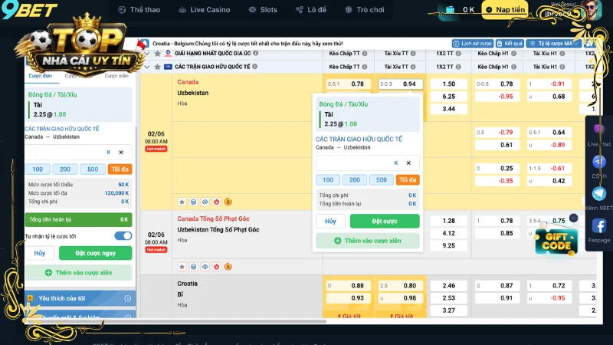Select Tối đa max stake in popup bet slip
Viewport: 613px width, 345px height.
[x=408, y=180]
